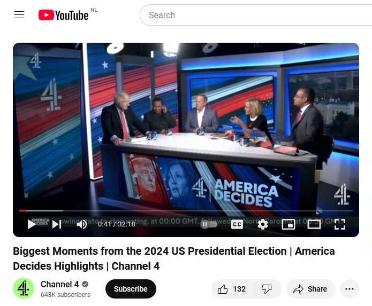Screen dimensions: 372x306
Task: Enter full screen mode
Action: (339, 224)
